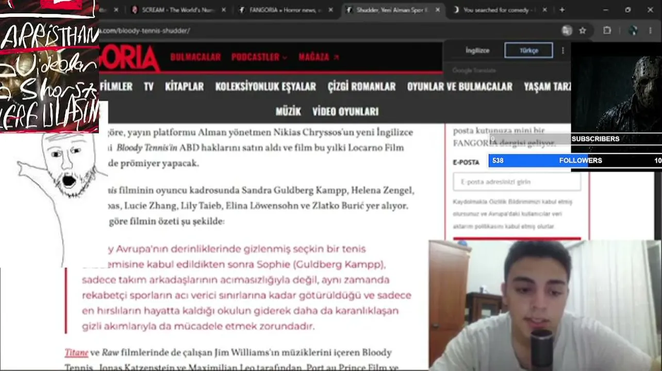The height and width of the screenshot is (371, 662).
Task: Switch to You searched for comedy tab
Action: click(x=500, y=10)
